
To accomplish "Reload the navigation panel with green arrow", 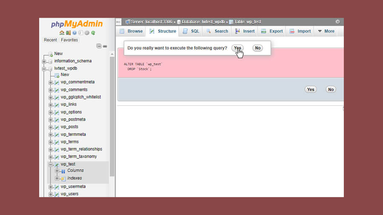I will (x=93, y=33).
